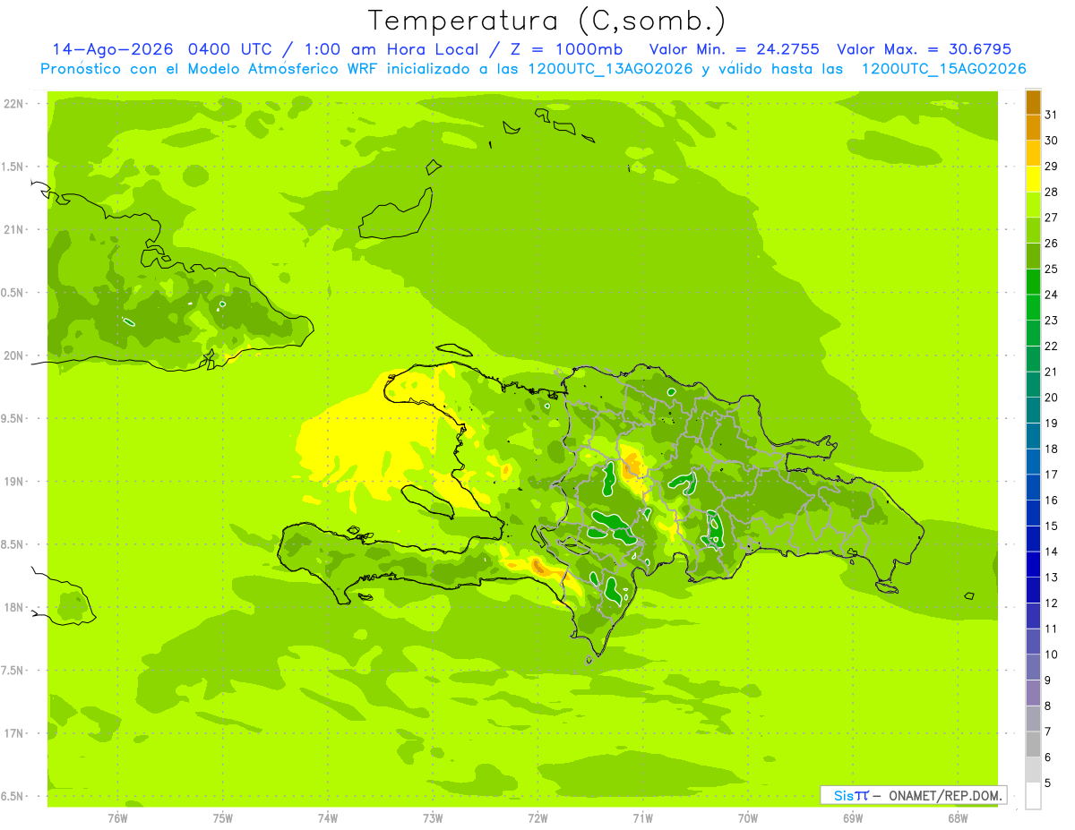
Task: Click the "20N" latitude label
Action: click(14, 355)
